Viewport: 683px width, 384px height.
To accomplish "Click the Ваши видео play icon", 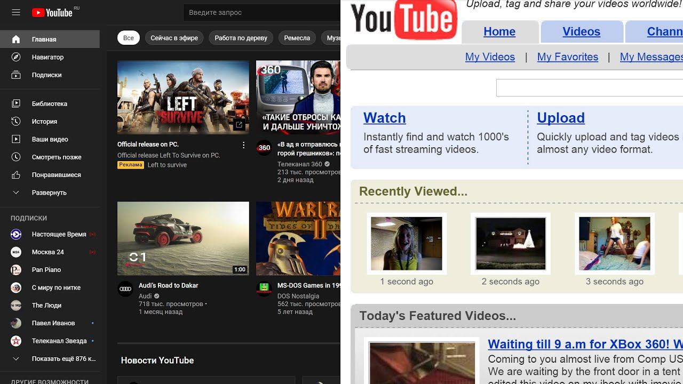I will pos(16,139).
